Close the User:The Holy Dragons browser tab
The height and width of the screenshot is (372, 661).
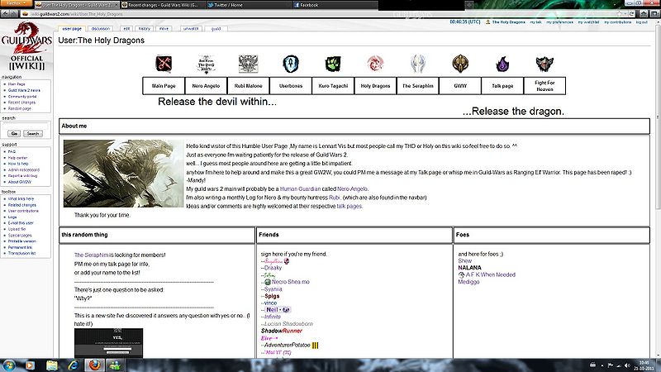[117, 5]
